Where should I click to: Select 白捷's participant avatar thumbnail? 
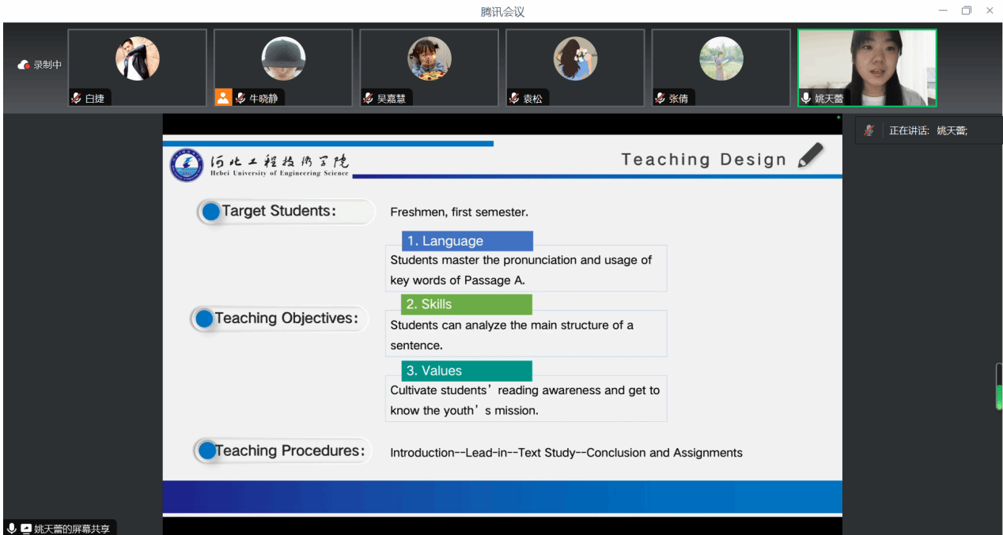pos(138,59)
